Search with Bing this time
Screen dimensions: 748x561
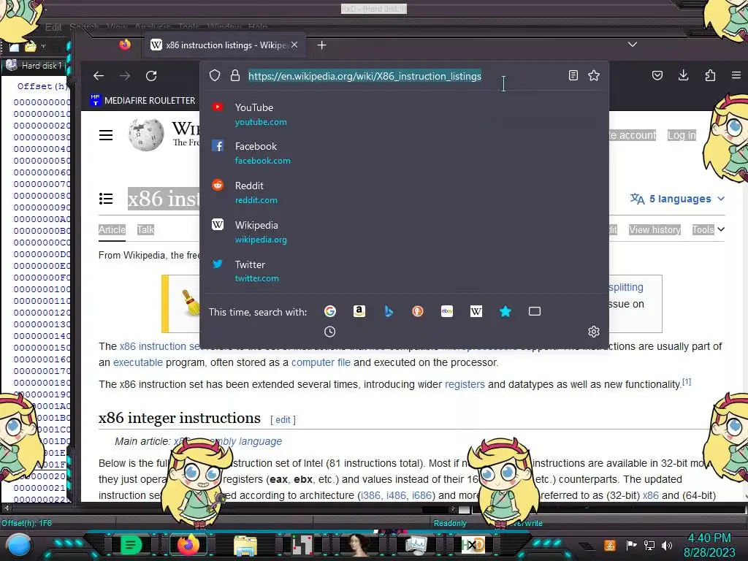(x=389, y=311)
